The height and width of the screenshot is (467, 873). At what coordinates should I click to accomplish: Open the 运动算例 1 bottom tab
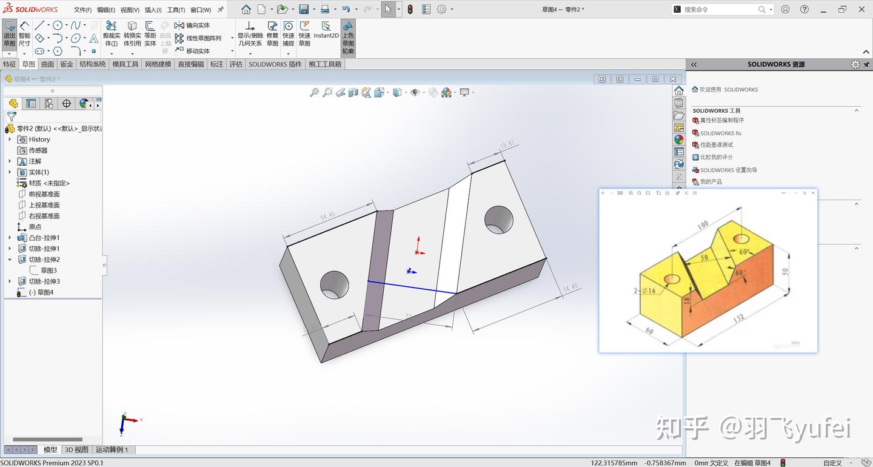tap(112, 450)
